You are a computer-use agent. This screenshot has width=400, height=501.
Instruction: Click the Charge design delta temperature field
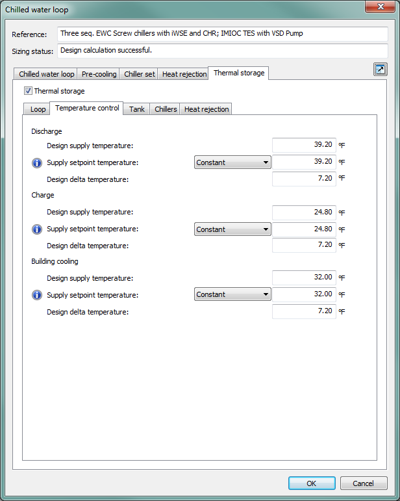click(x=304, y=245)
